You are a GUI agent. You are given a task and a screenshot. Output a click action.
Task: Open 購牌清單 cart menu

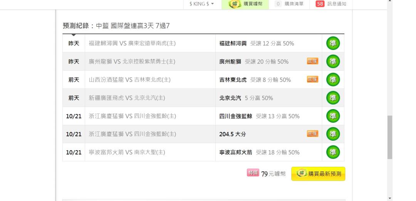pos(289,4)
